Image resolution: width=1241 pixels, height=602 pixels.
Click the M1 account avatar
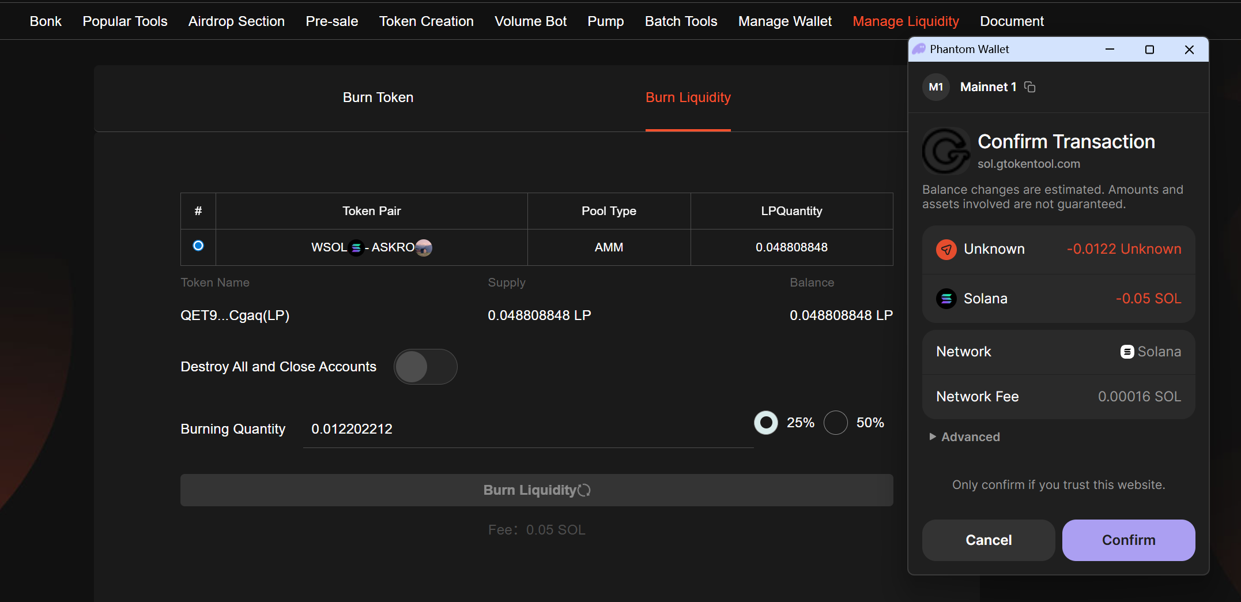(936, 87)
